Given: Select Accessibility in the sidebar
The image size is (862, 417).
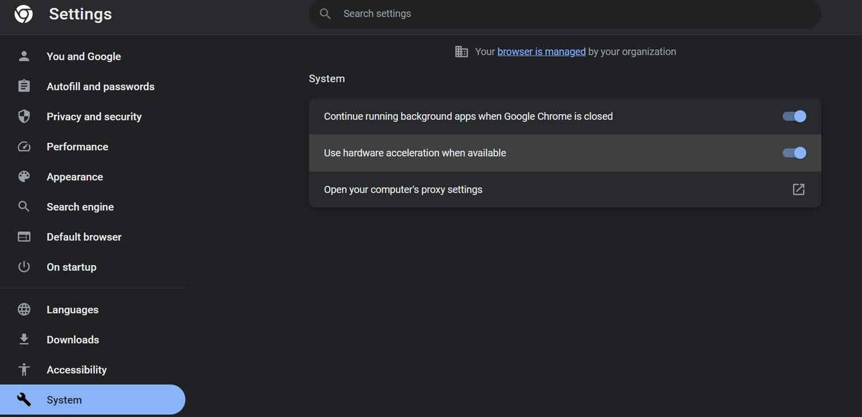Looking at the screenshot, I should [x=76, y=370].
